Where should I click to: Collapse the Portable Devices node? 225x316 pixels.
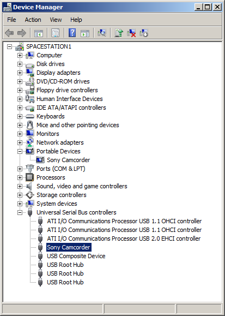20,151
